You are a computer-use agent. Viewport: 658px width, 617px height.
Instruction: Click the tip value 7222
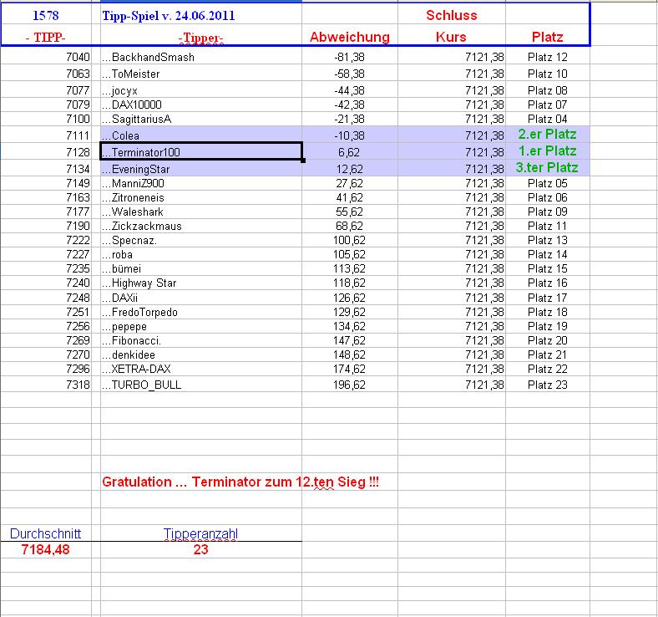46,240
